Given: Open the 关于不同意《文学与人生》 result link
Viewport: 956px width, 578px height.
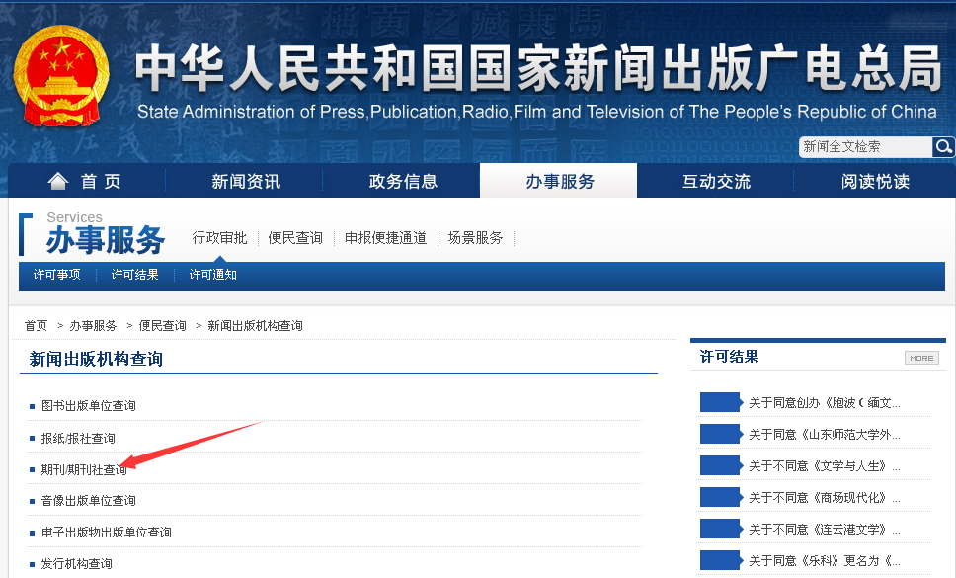Looking at the screenshot, I should point(825,465).
